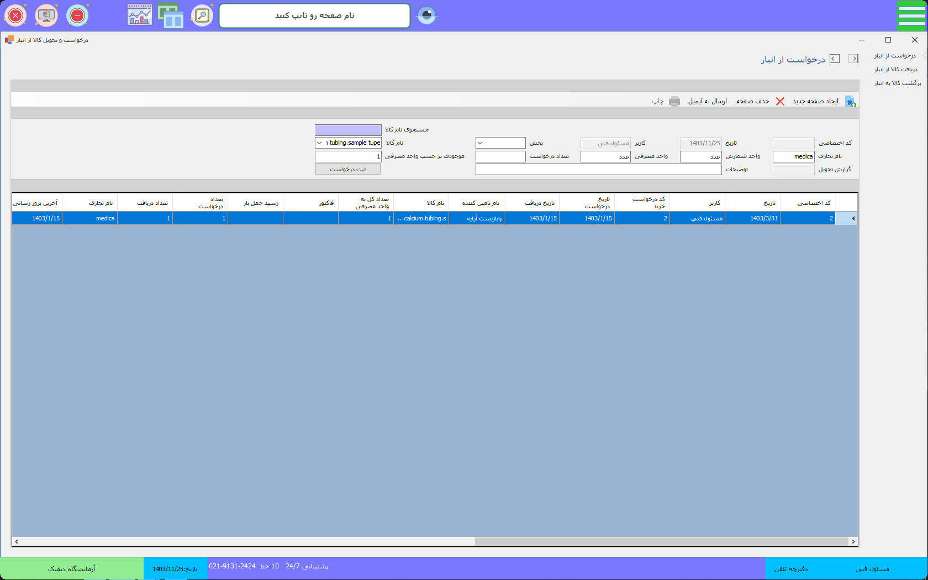Click the red minus icon in top bar
The height and width of the screenshot is (580, 928).
pyautogui.click(x=77, y=15)
